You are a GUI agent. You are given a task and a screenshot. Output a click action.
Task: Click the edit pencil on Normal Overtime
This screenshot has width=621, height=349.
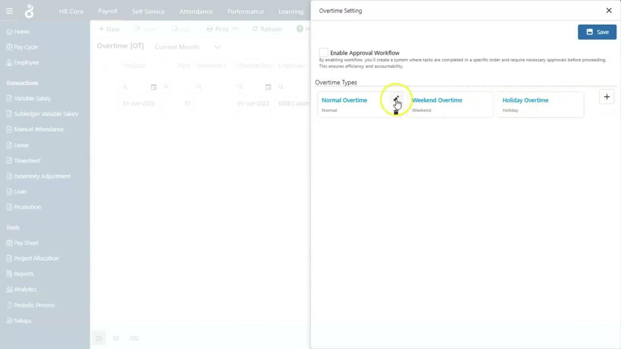(396, 98)
